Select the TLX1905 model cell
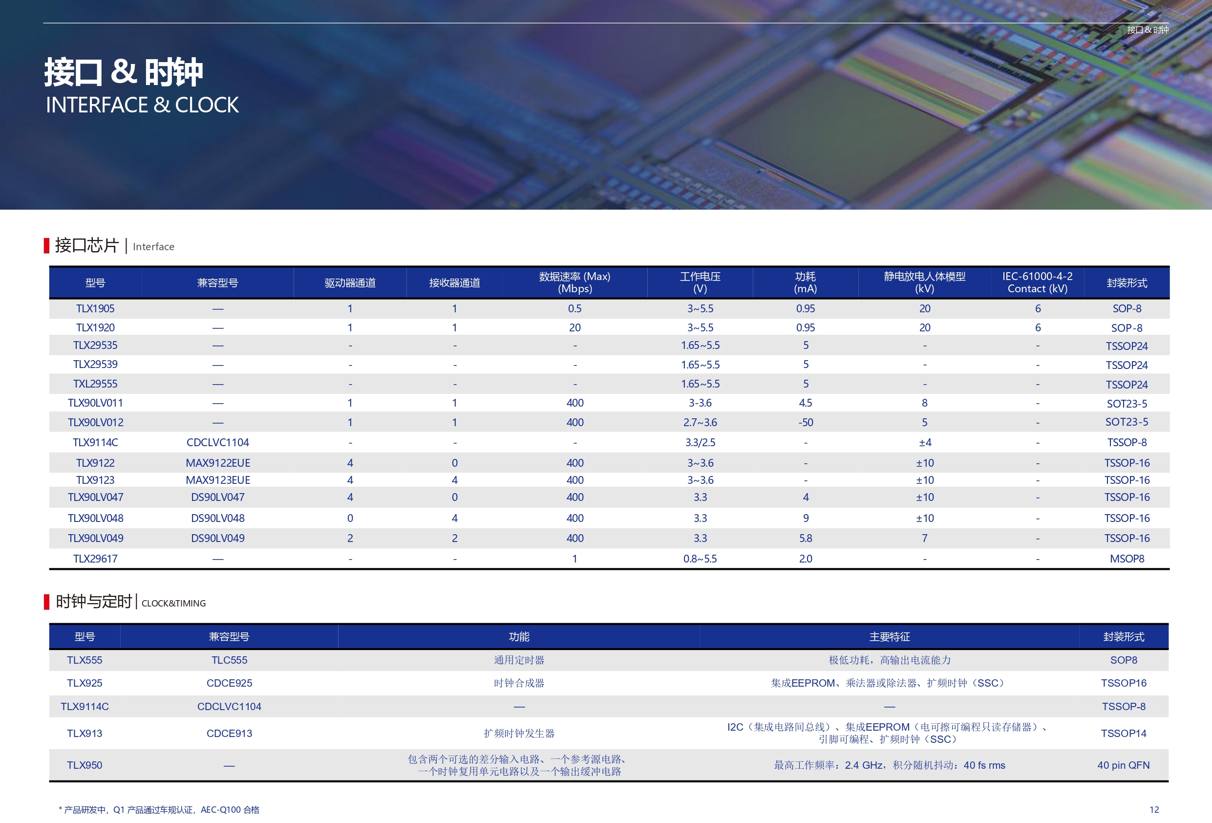 tap(95, 308)
